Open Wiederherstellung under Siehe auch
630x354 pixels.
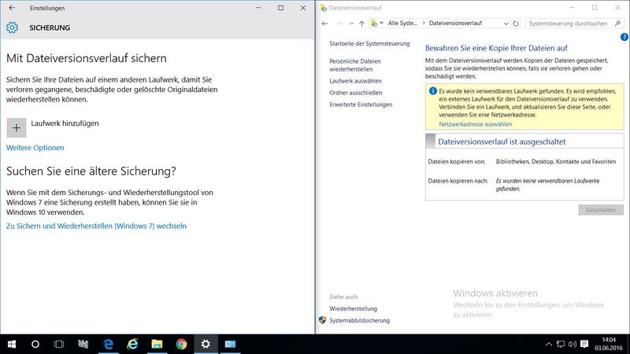(x=353, y=308)
